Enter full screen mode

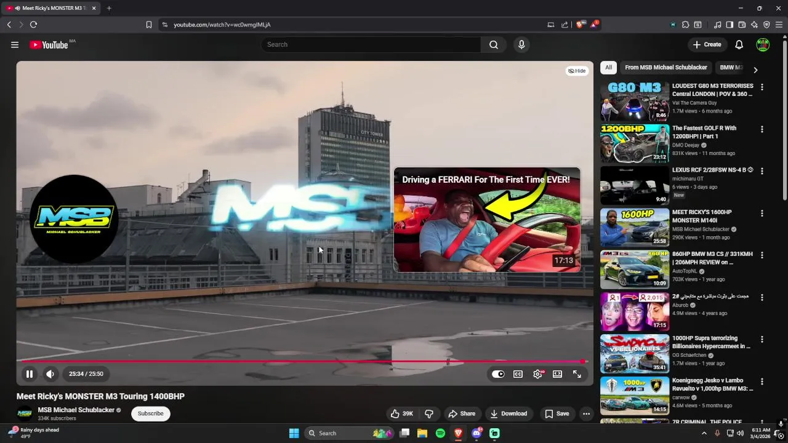pyautogui.click(x=577, y=374)
